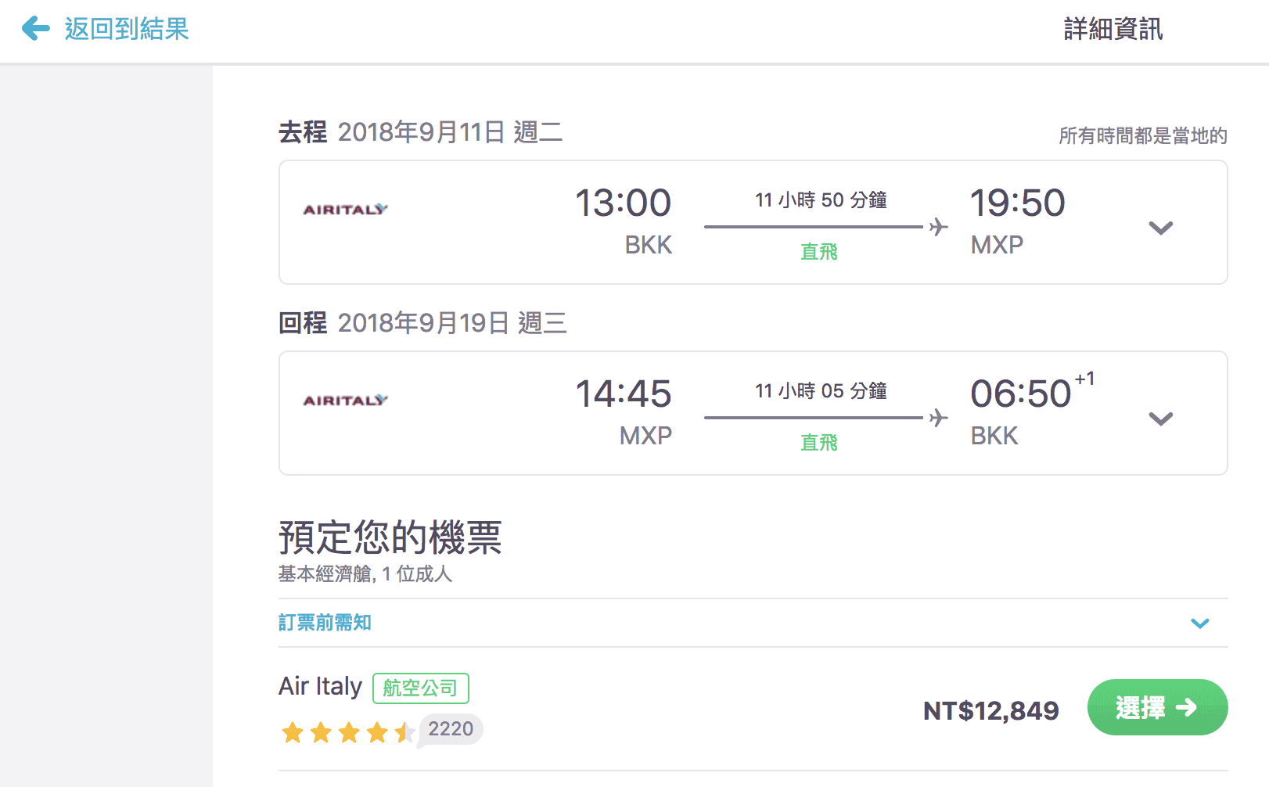Click the Air Italy logo on outbound flight
The height and width of the screenshot is (787, 1269).
(x=344, y=209)
